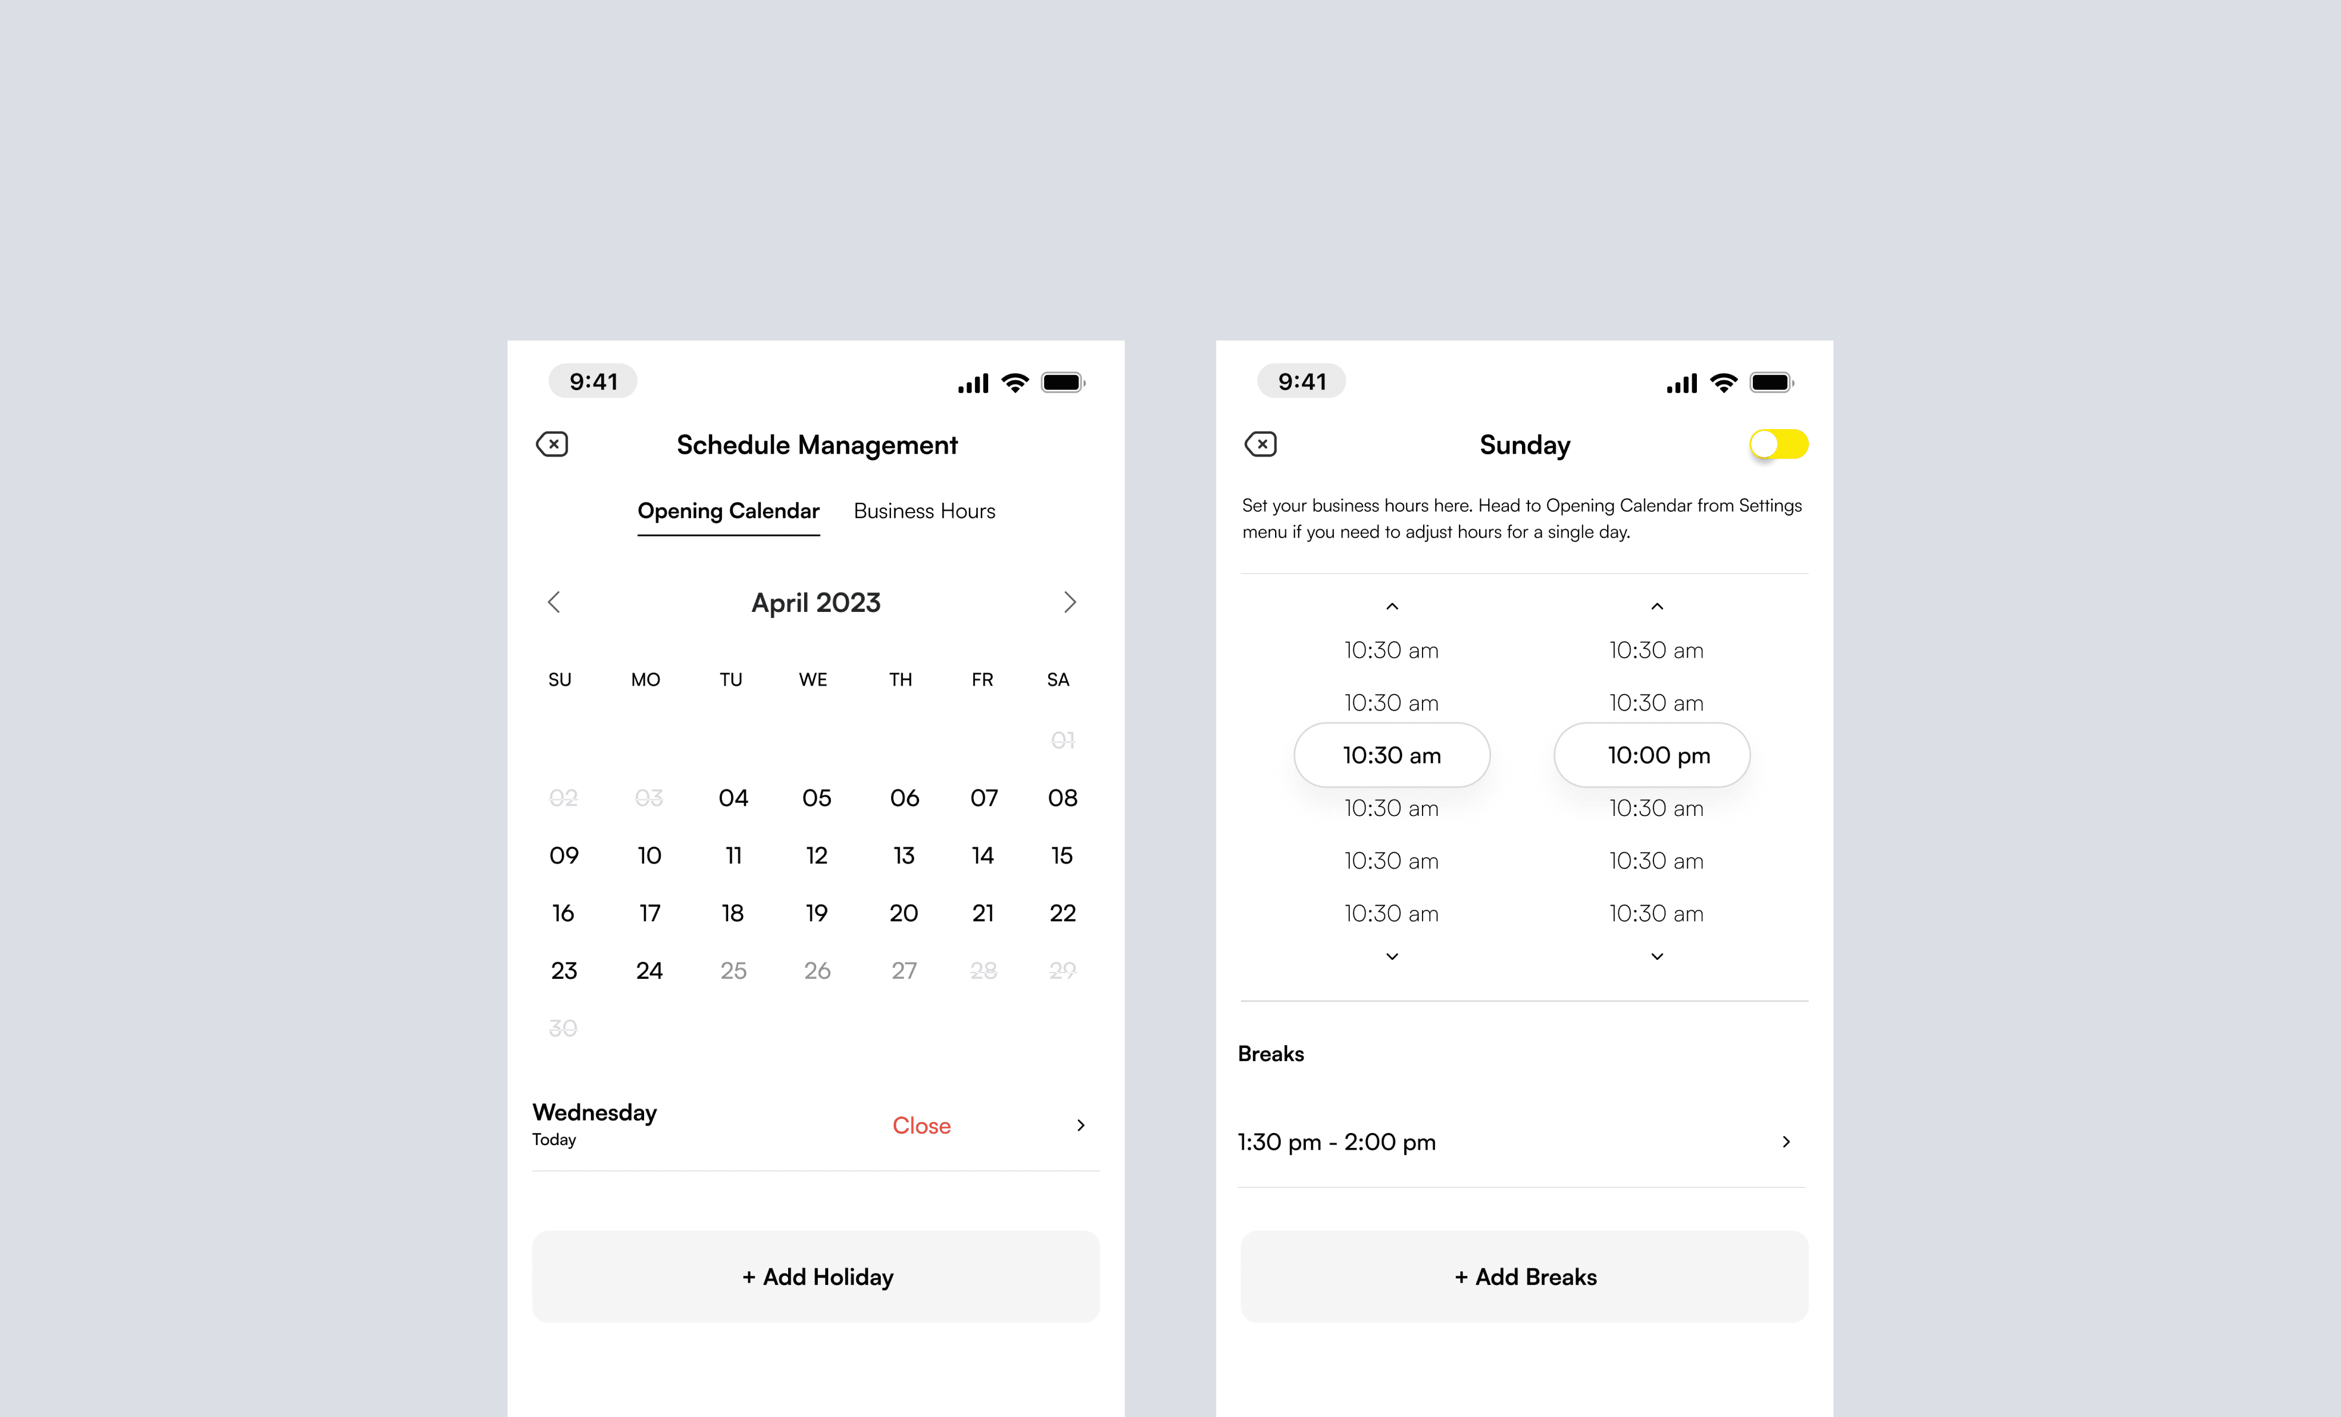Click the chevron right on Breaks entry
Screen dimensions: 2341x1417
(1786, 1143)
